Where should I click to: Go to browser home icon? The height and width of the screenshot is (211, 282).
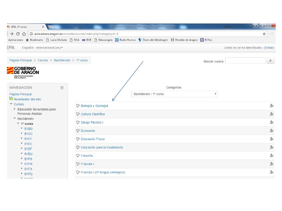[24, 34]
